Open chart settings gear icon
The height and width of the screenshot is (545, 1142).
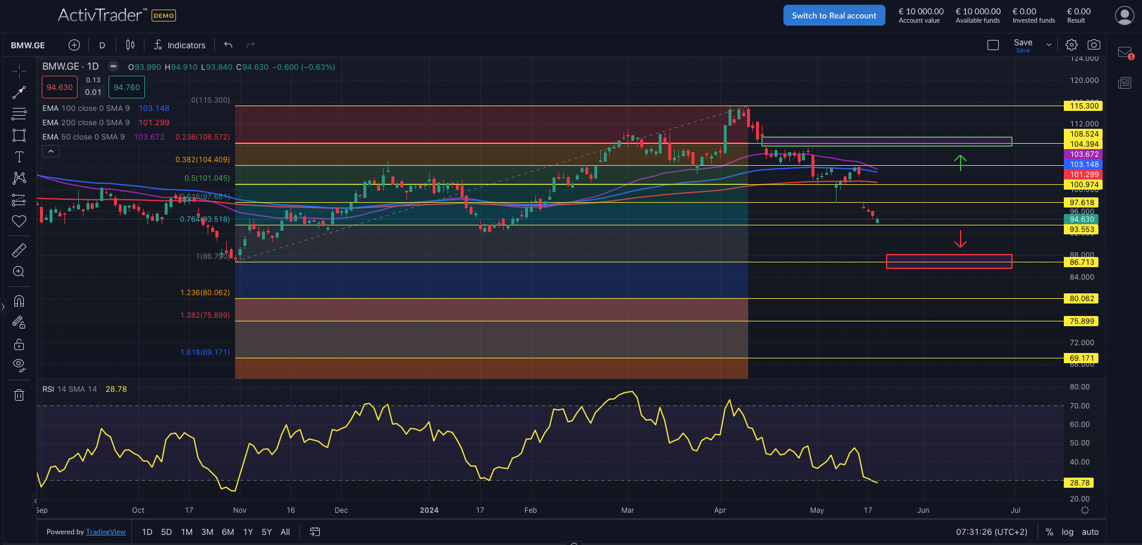pos(1072,45)
